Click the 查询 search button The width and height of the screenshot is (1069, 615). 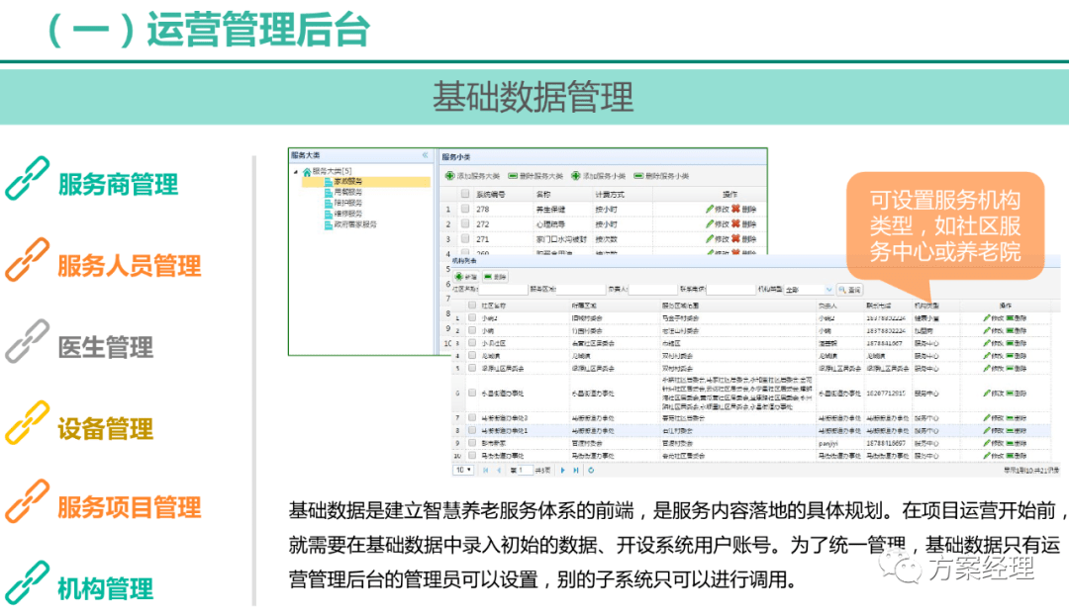849,290
